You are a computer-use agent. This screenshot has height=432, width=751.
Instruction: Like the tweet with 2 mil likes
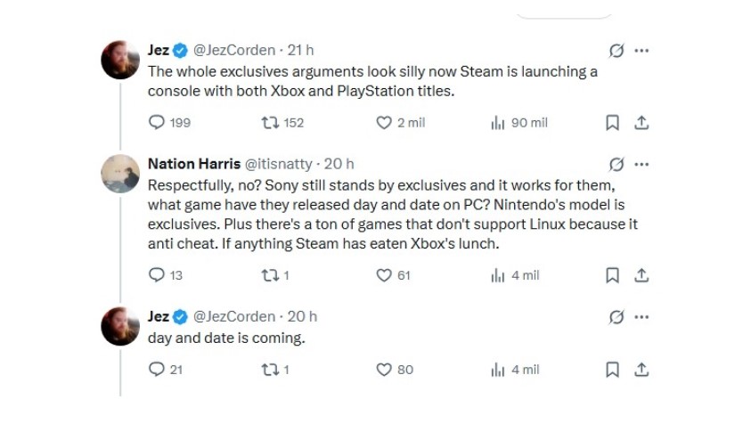click(x=385, y=123)
